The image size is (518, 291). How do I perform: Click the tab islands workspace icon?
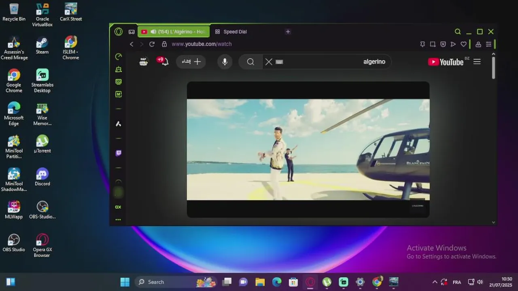(x=132, y=32)
